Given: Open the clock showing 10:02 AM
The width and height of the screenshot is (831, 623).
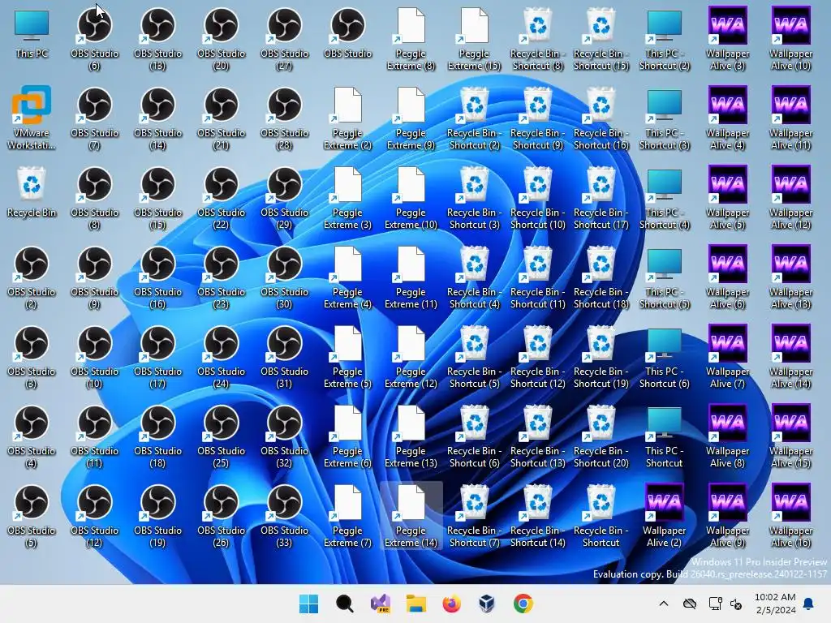Looking at the screenshot, I should [x=775, y=604].
